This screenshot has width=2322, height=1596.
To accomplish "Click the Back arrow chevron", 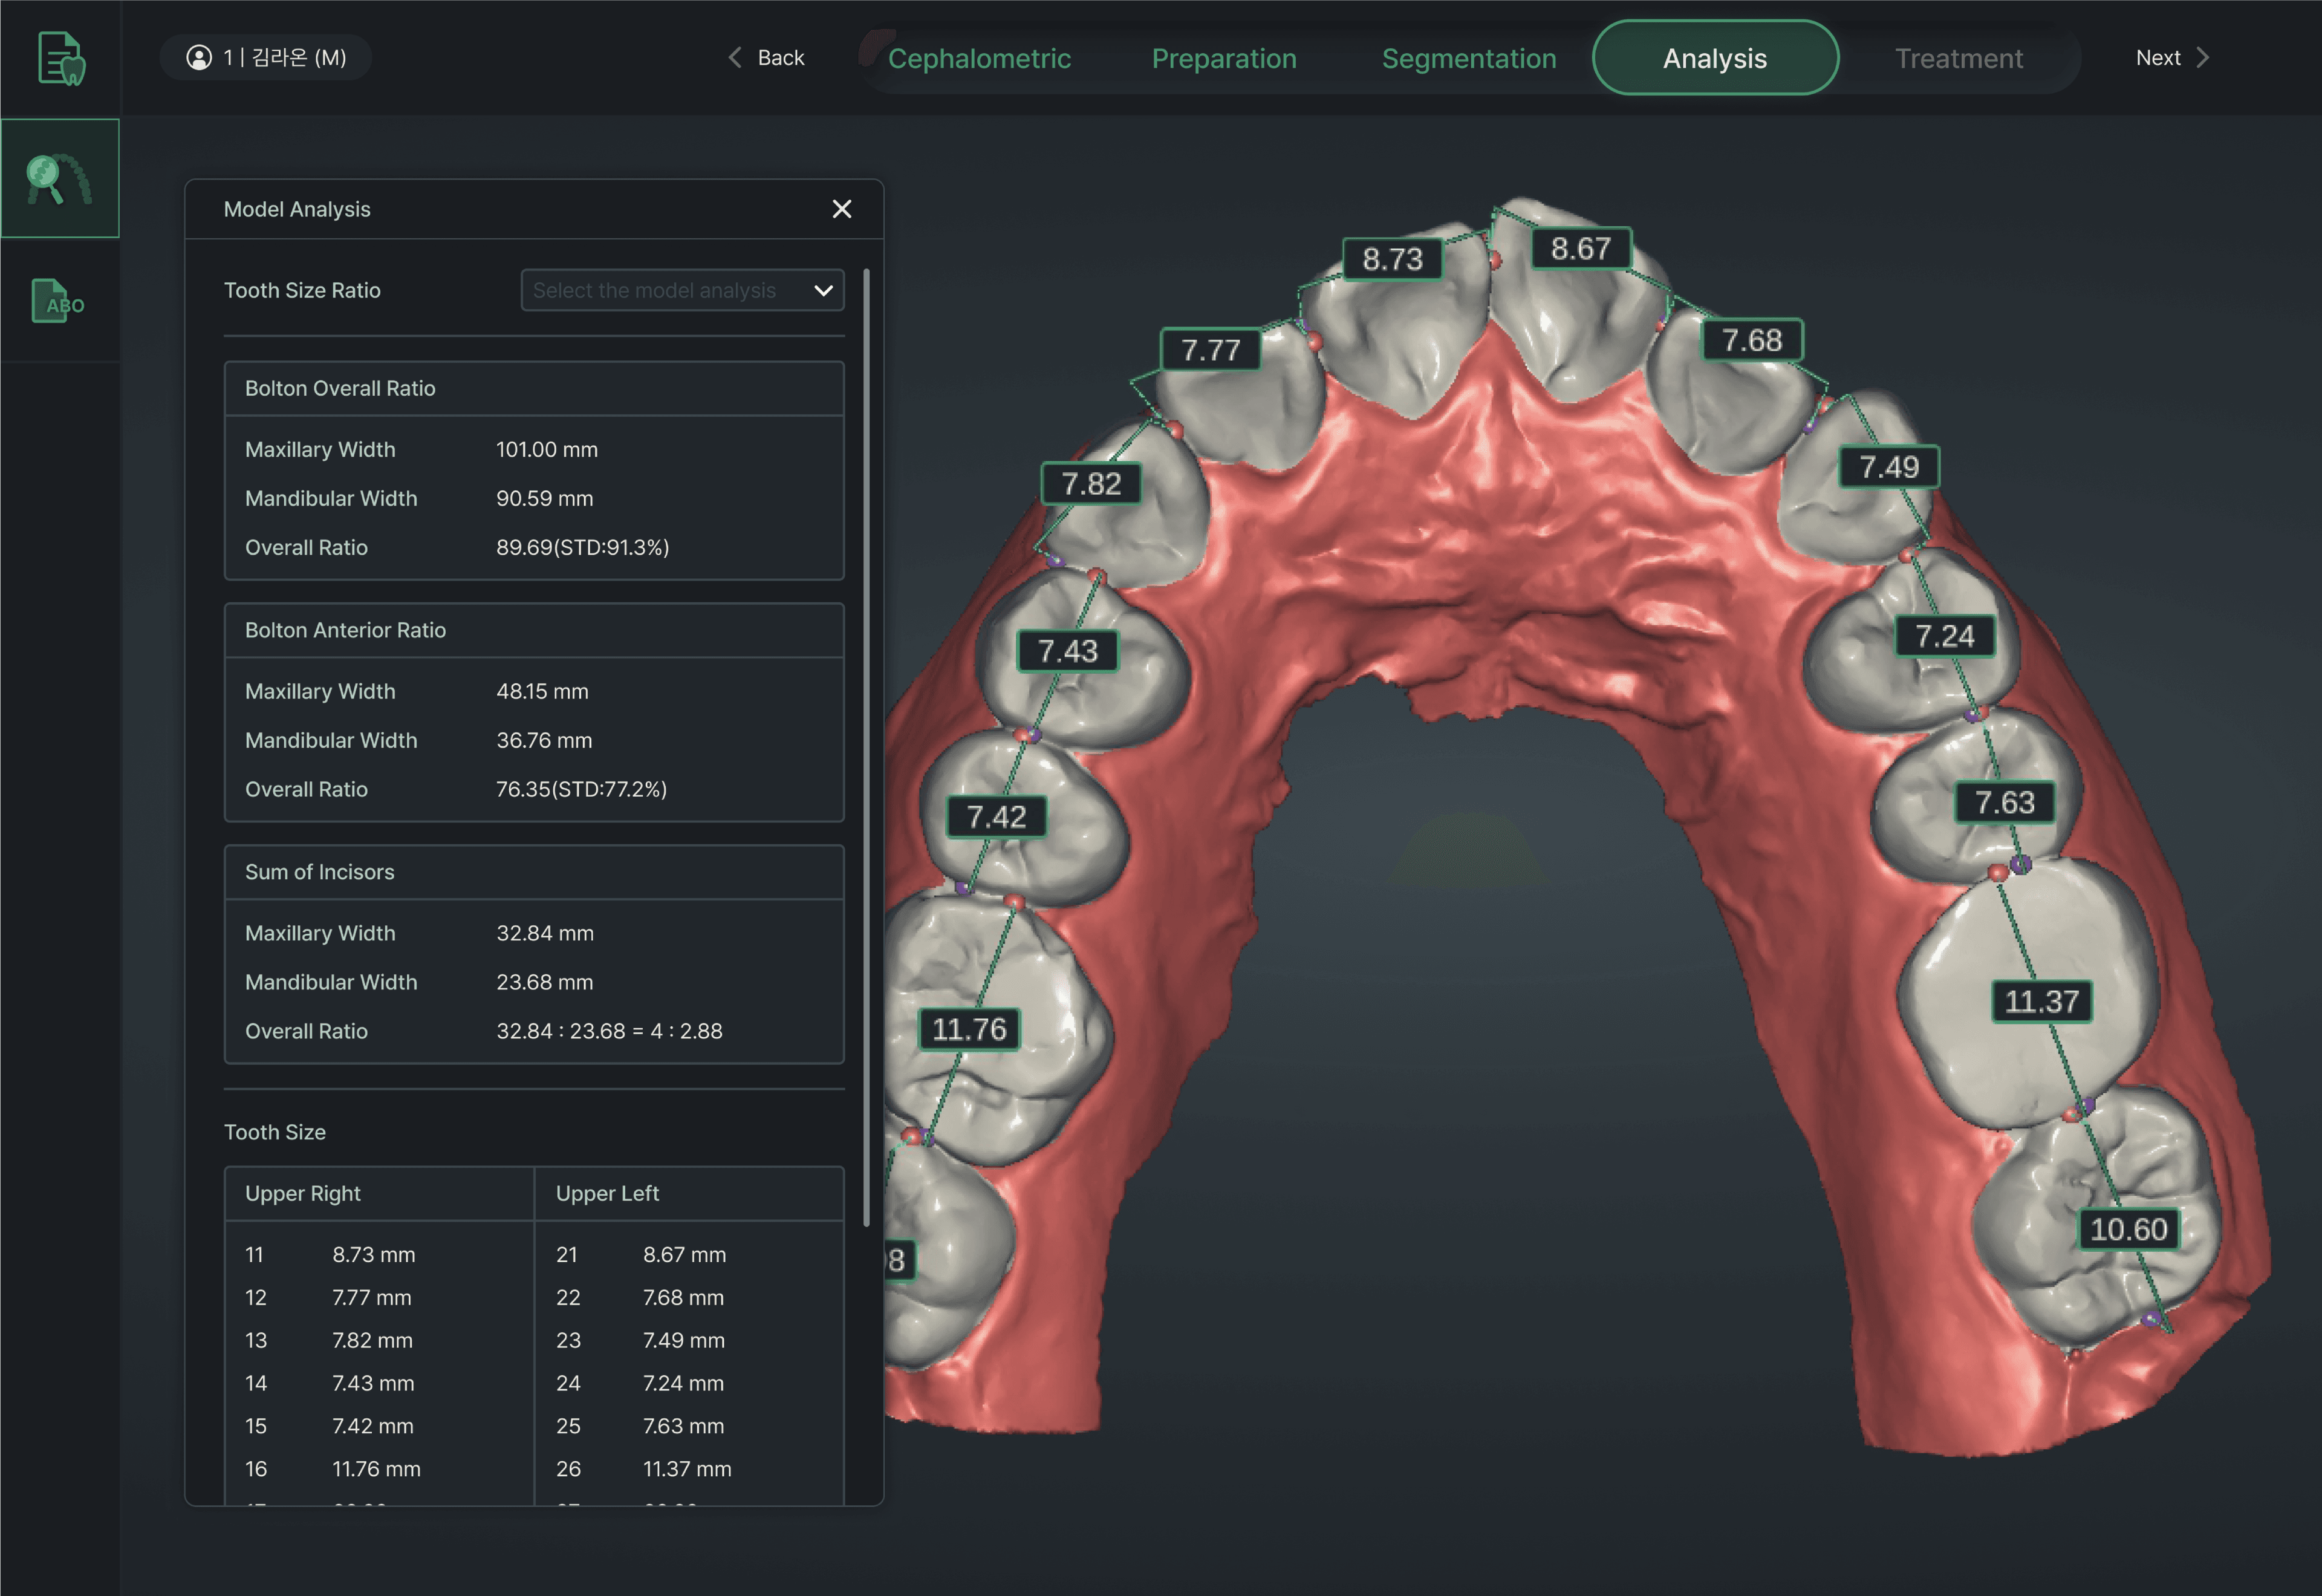I will coord(735,58).
